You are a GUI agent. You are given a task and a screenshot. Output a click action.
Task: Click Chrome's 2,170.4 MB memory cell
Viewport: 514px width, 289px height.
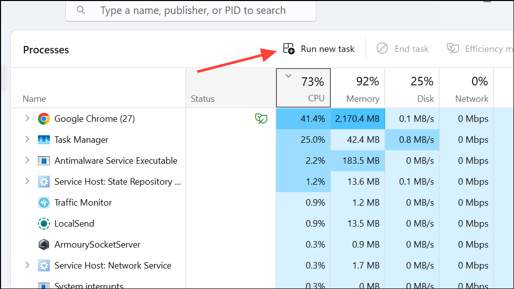[358, 119]
